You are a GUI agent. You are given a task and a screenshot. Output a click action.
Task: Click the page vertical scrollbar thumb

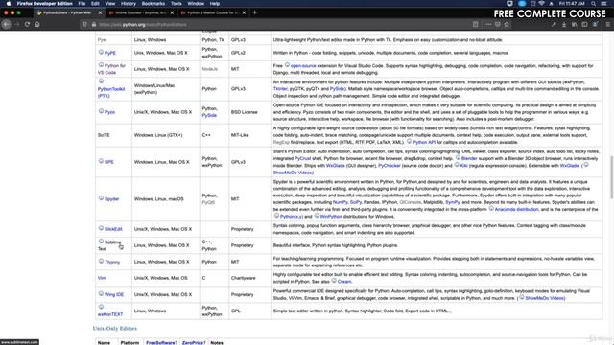(x=611, y=177)
